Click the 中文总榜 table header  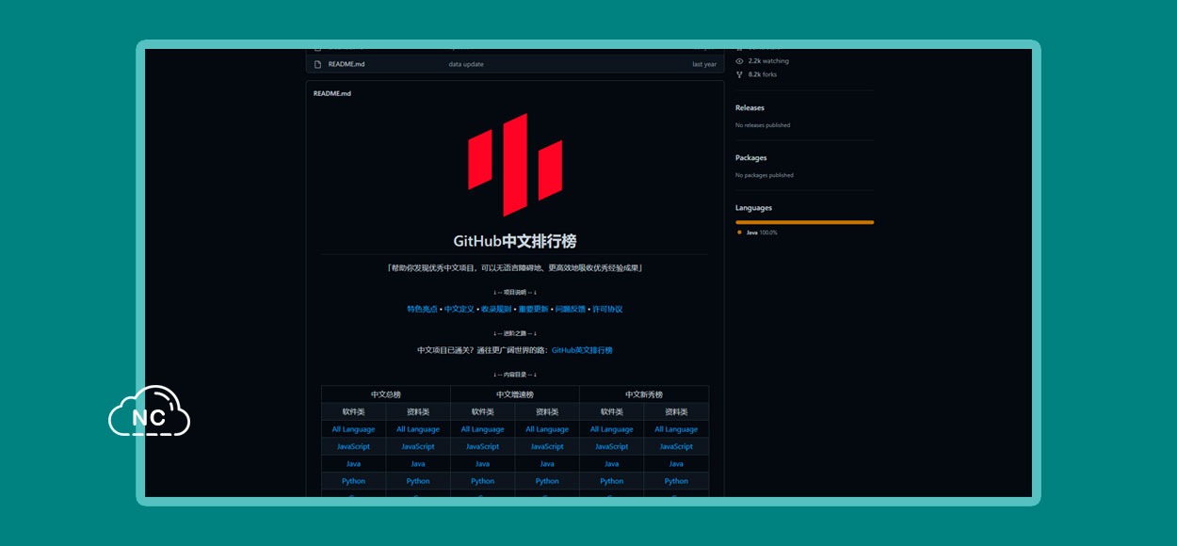tap(386, 394)
